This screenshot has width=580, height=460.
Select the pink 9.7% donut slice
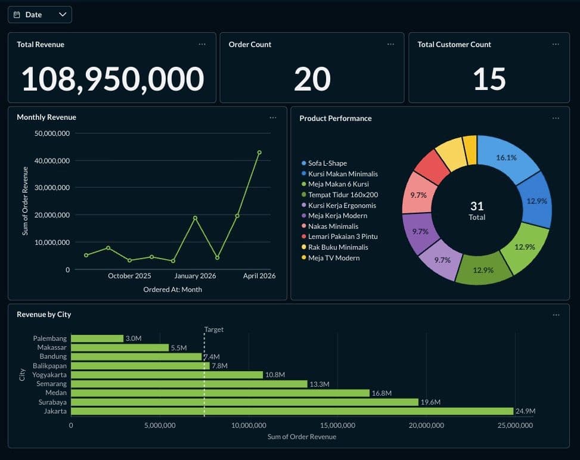point(418,195)
